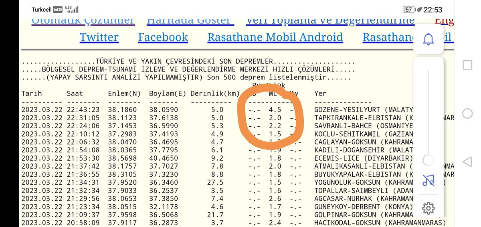Open the Twitter link
Viewport: 481px width, 227px height.
(99, 37)
